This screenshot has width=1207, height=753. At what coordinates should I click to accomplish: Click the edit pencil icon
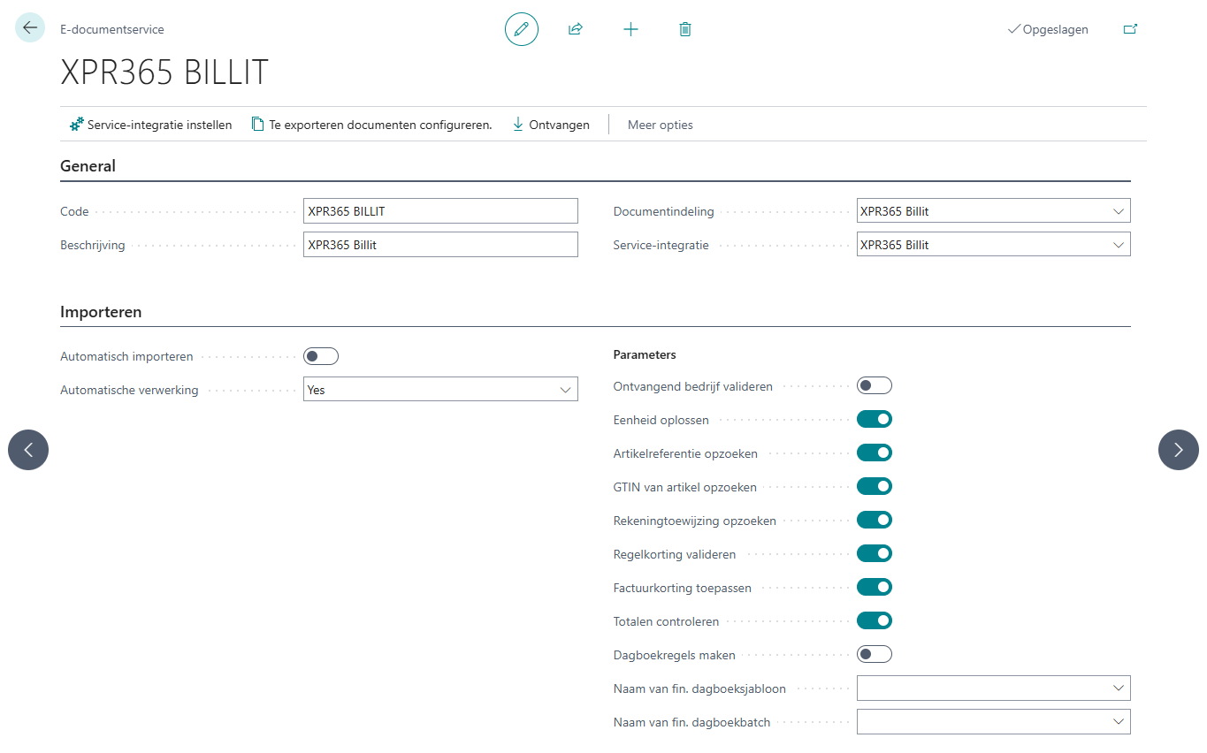(522, 29)
